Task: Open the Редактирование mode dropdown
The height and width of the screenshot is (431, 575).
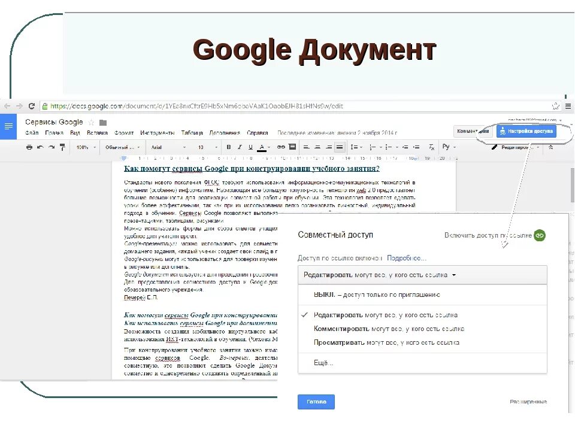Action: point(515,147)
